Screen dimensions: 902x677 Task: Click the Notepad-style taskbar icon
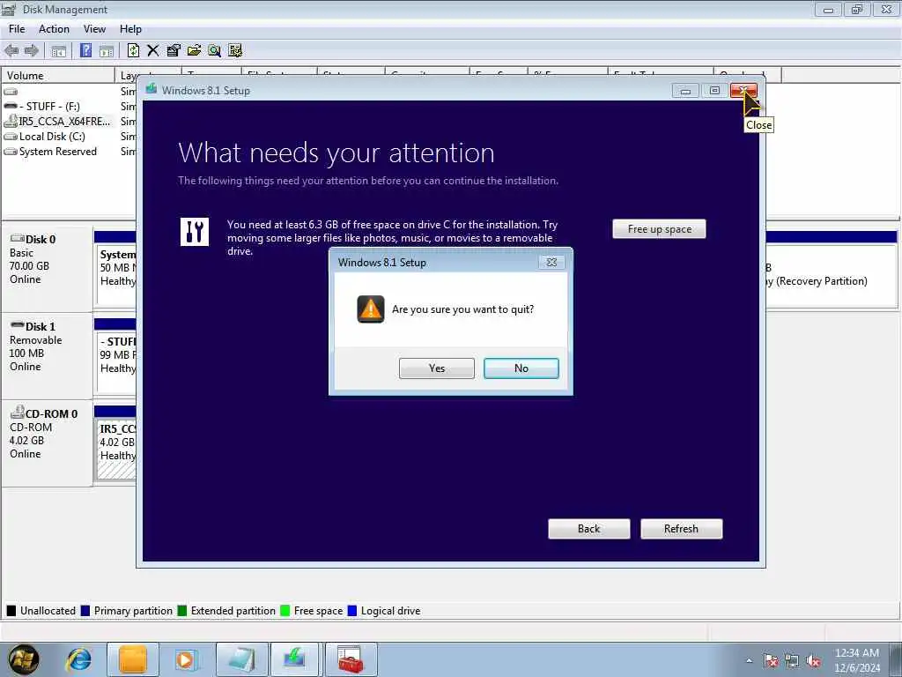click(242, 659)
